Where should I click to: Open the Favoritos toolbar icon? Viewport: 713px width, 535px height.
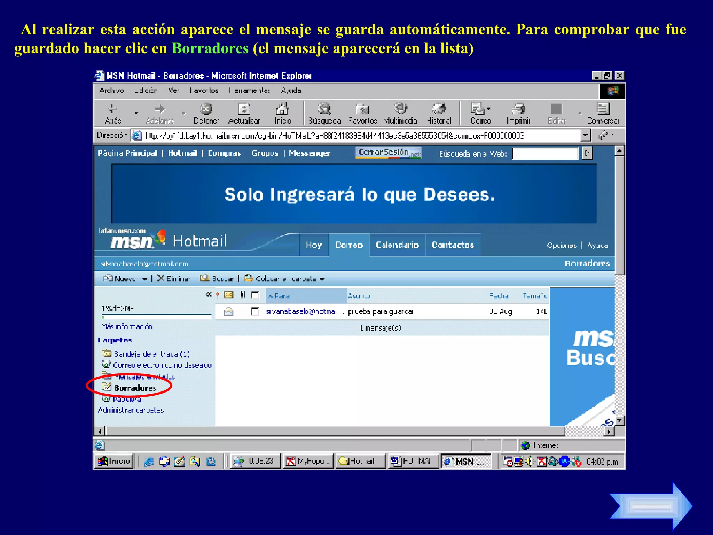click(x=363, y=109)
